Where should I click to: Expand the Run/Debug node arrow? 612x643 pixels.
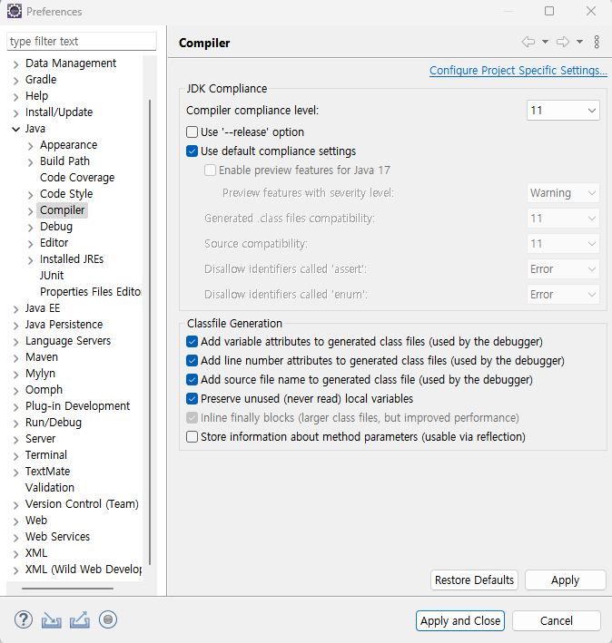16,424
